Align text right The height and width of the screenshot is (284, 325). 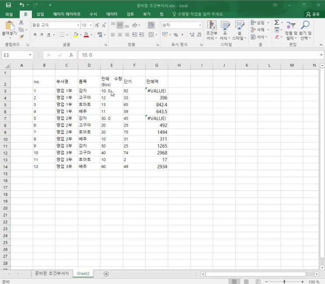[127, 35]
